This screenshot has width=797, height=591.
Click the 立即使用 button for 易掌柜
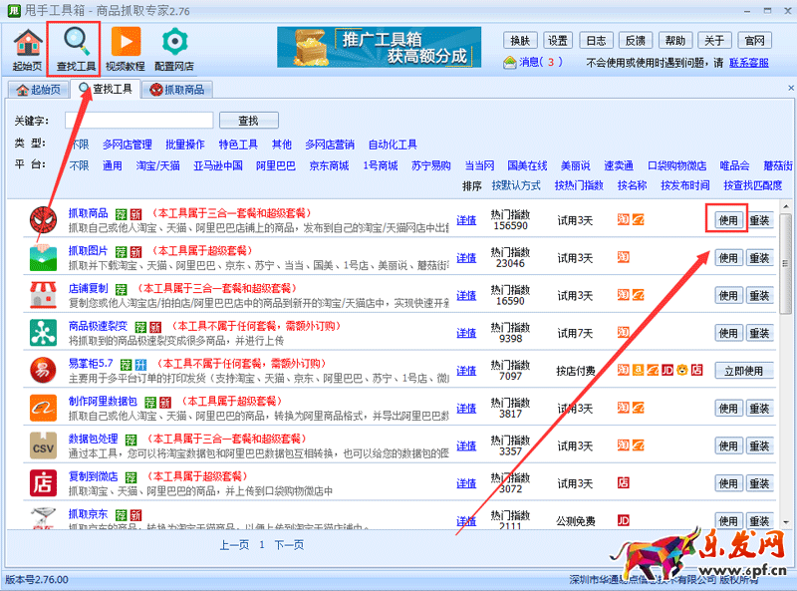pyautogui.click(x=743, y=370)
